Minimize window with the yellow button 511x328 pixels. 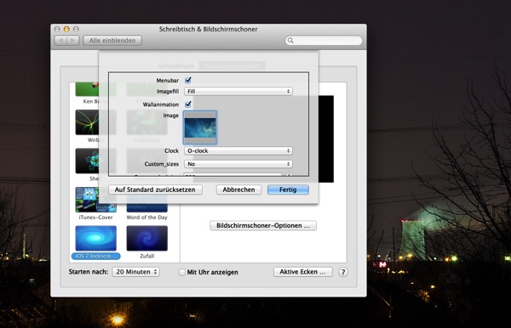66,29
